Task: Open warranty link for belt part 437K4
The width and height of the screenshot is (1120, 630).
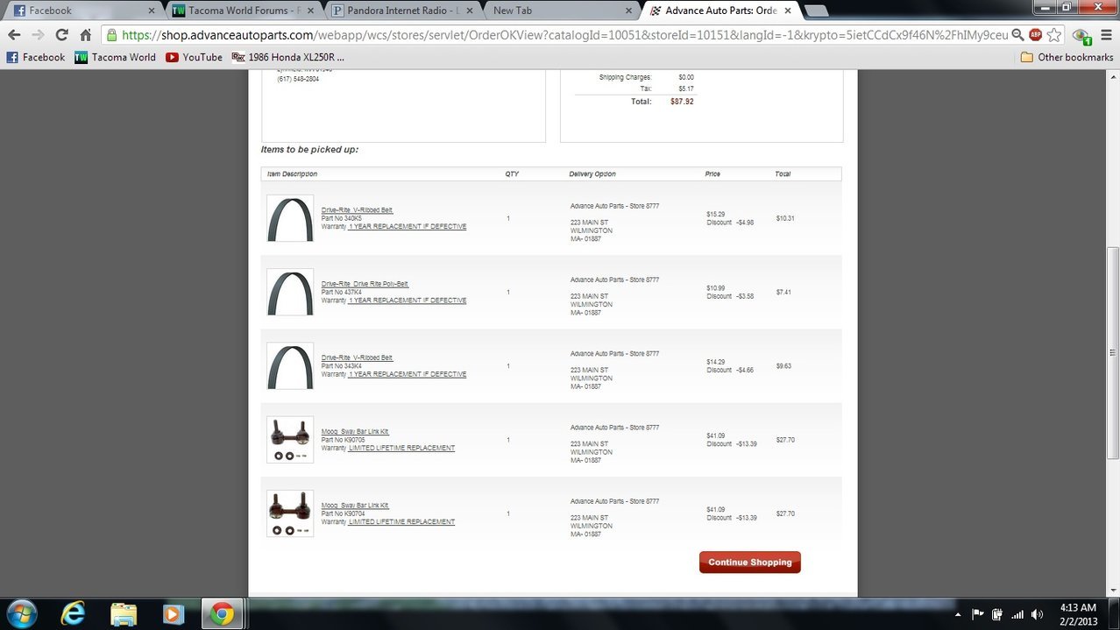Action: (408, 300)
